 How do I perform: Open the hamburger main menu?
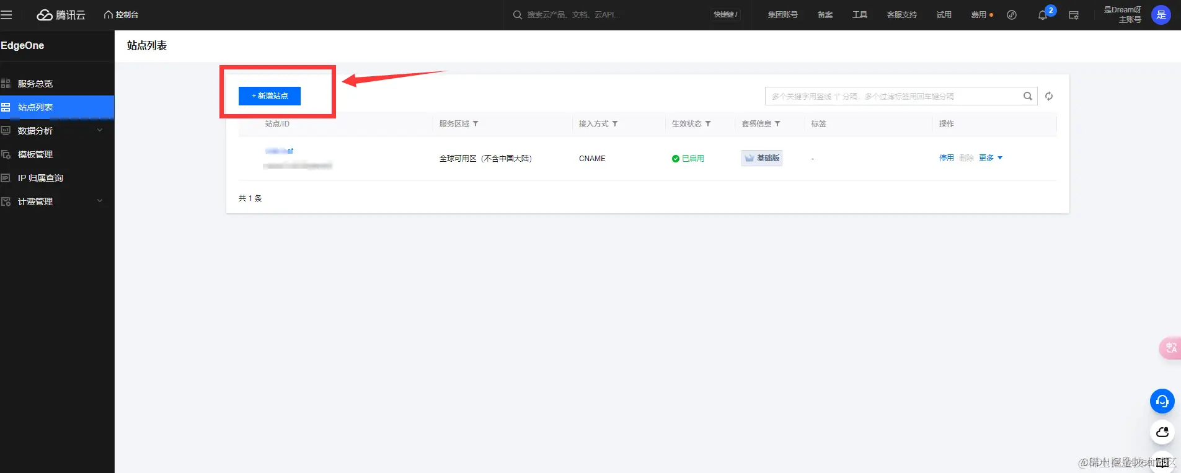point(6,15)
